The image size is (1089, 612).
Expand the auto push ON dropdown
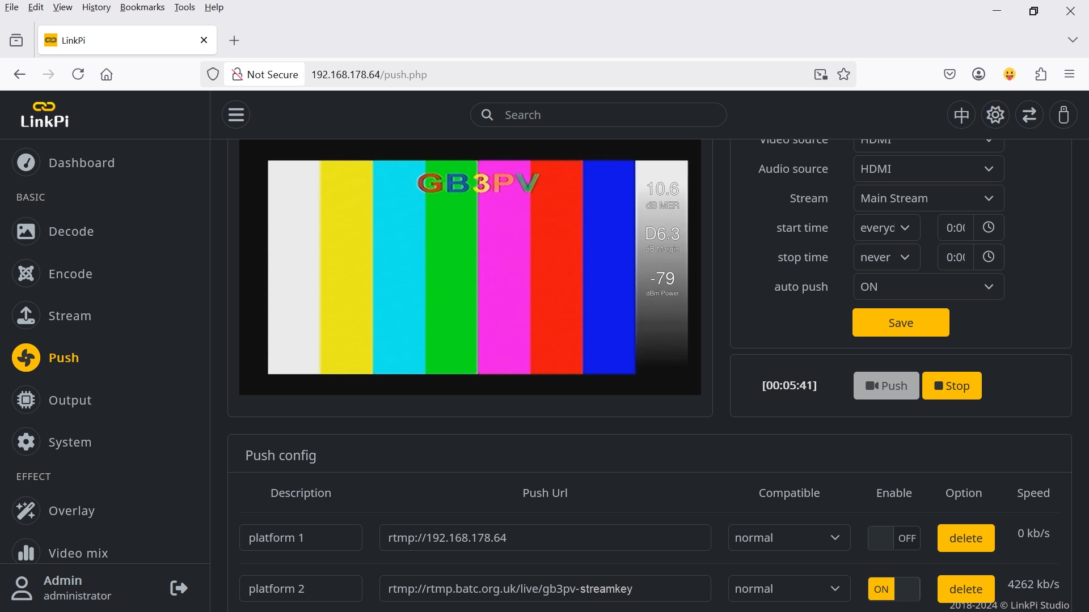click(928, 287)
